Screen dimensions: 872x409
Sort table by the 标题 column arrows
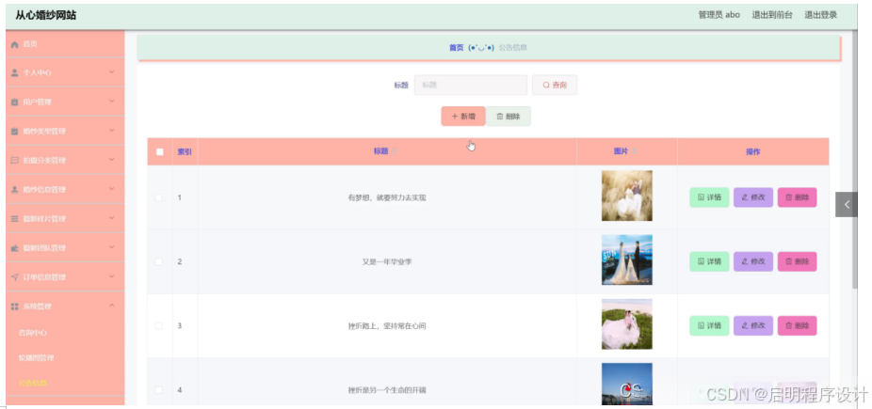(395, 151)
